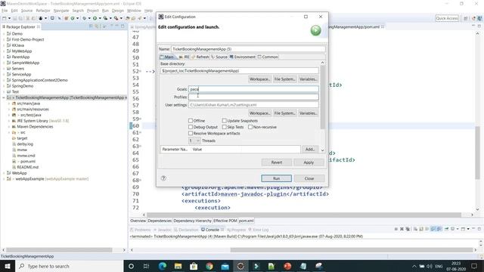Image resolution: width=484 pixels, height=272 pixels.
Task: Click the Profiles input field
Action: 253,97
